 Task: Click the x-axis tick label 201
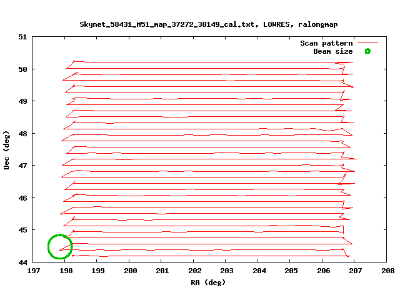coord(162,271)
